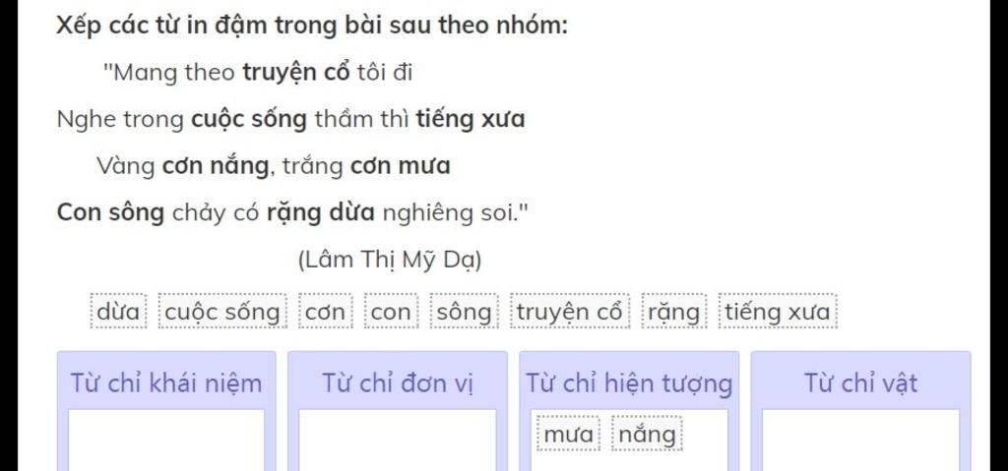Select the word chip 'tiếng xưa'

pos(778,312)
